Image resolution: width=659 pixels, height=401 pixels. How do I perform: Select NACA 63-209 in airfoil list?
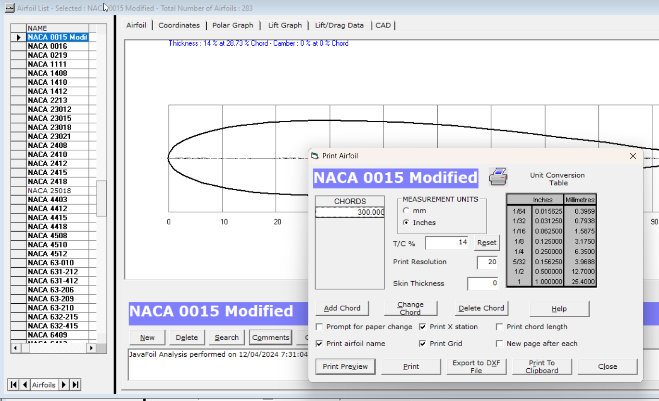57,299
